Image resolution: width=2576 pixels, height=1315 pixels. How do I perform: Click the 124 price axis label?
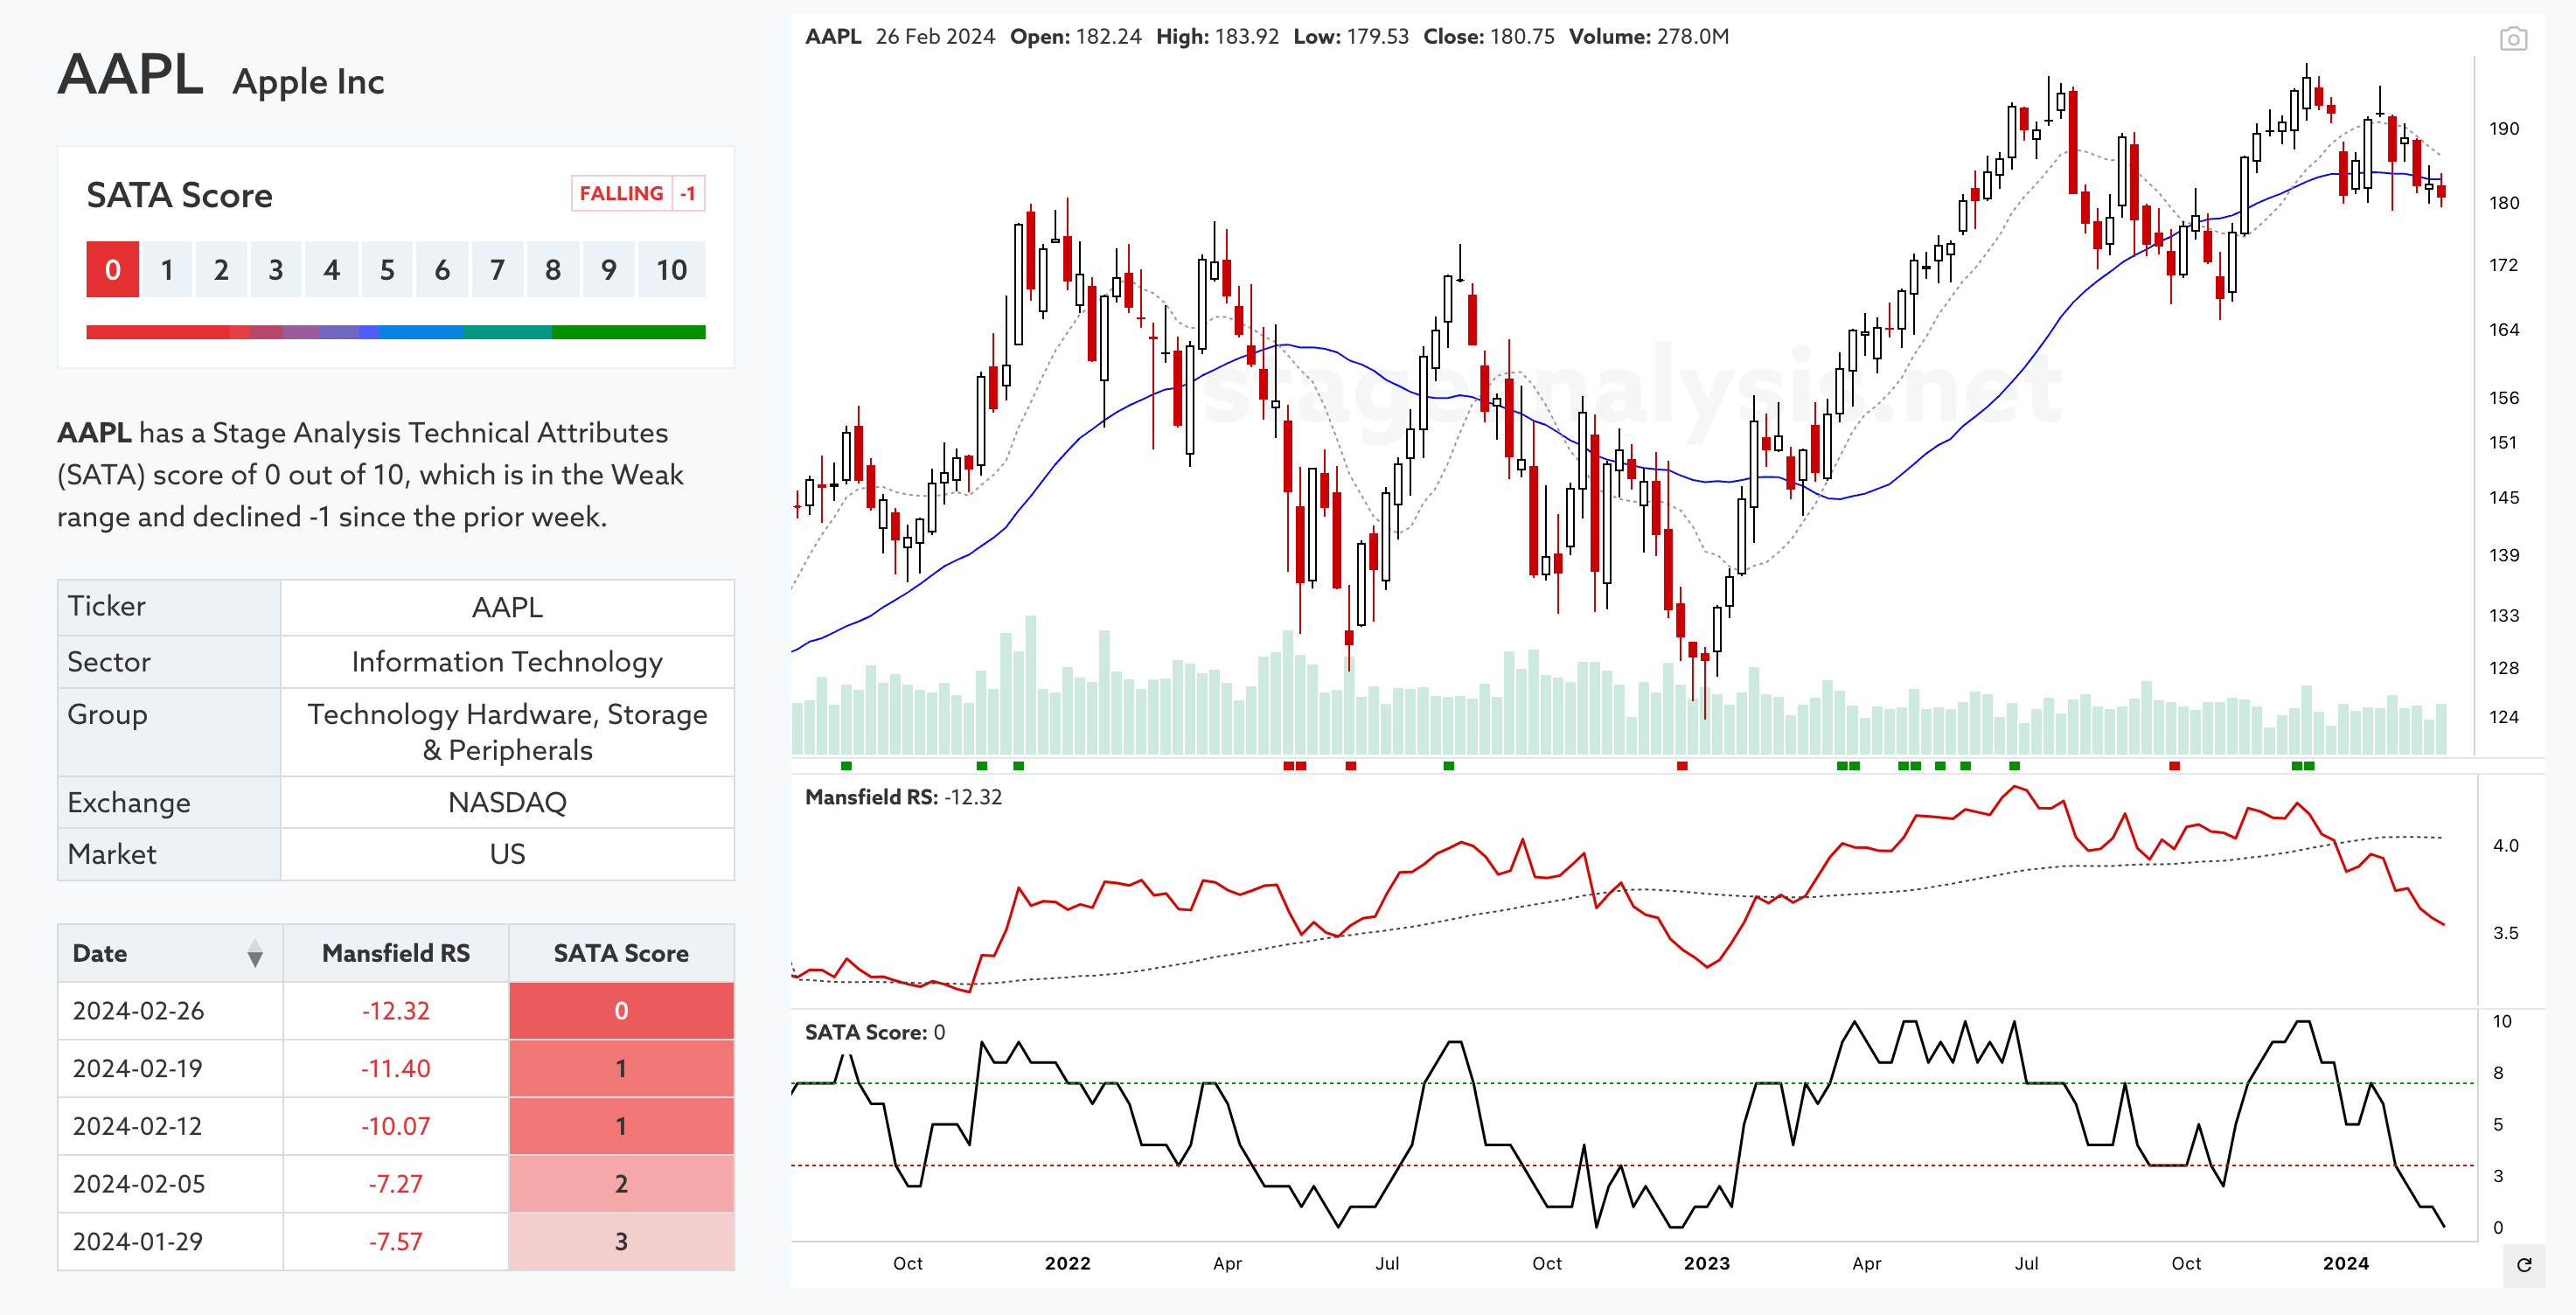pyautogui.click(x=2504, y=717)
